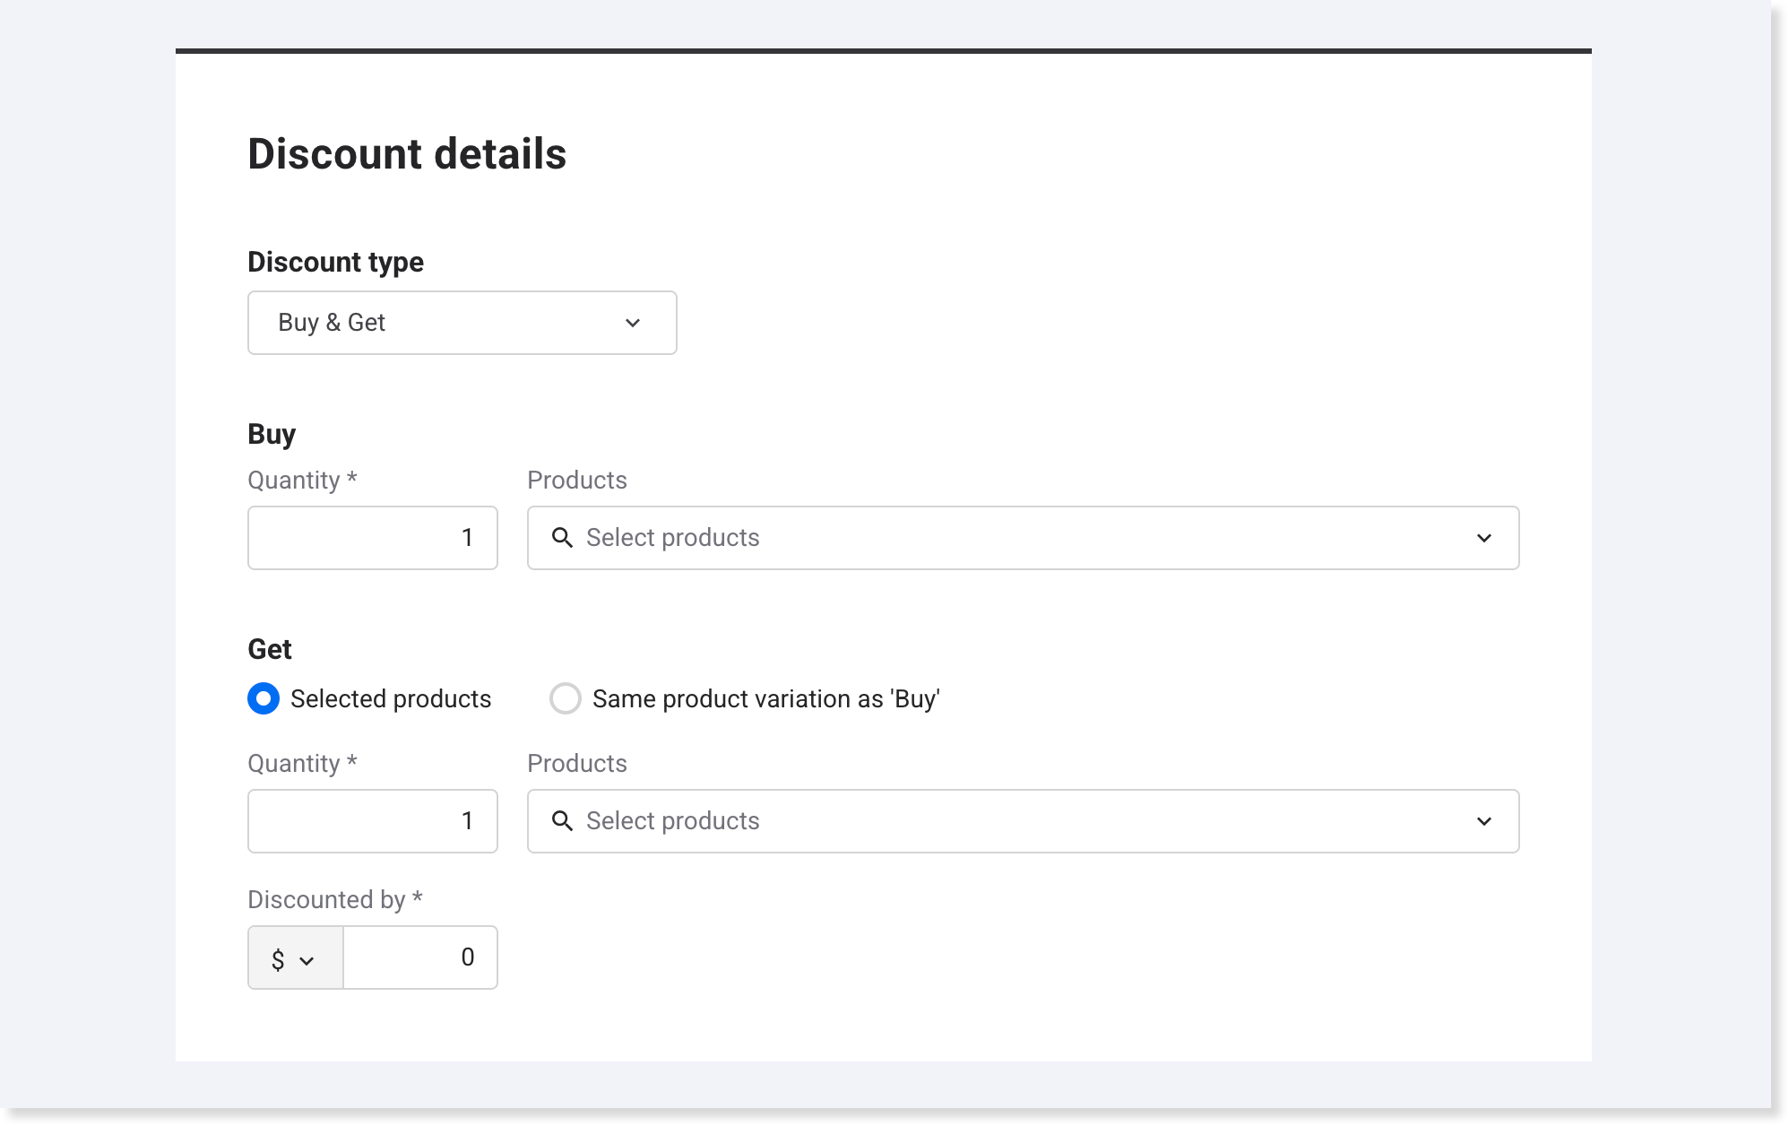Image resolution: width=1789 pixels, height=1126 pixels.
Task: Expand the Buy Products dropdown chevron
Action: [x=1484, y=538]
